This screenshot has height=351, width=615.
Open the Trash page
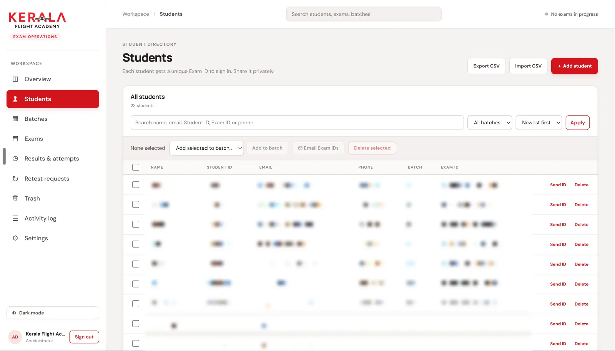point(53,198)
